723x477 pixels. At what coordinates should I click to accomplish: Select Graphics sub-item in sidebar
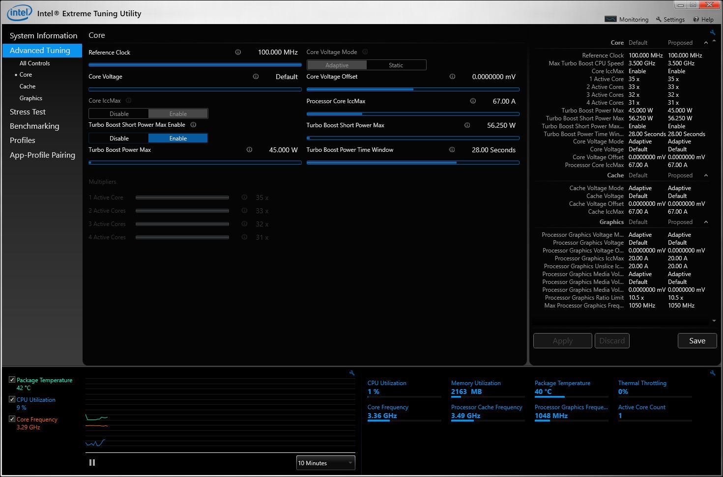[31, 98]
